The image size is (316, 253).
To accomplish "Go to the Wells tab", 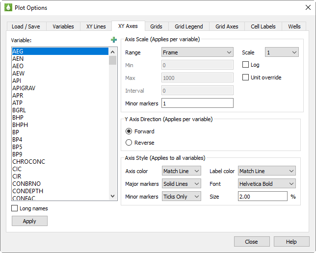I will [294, 26].
